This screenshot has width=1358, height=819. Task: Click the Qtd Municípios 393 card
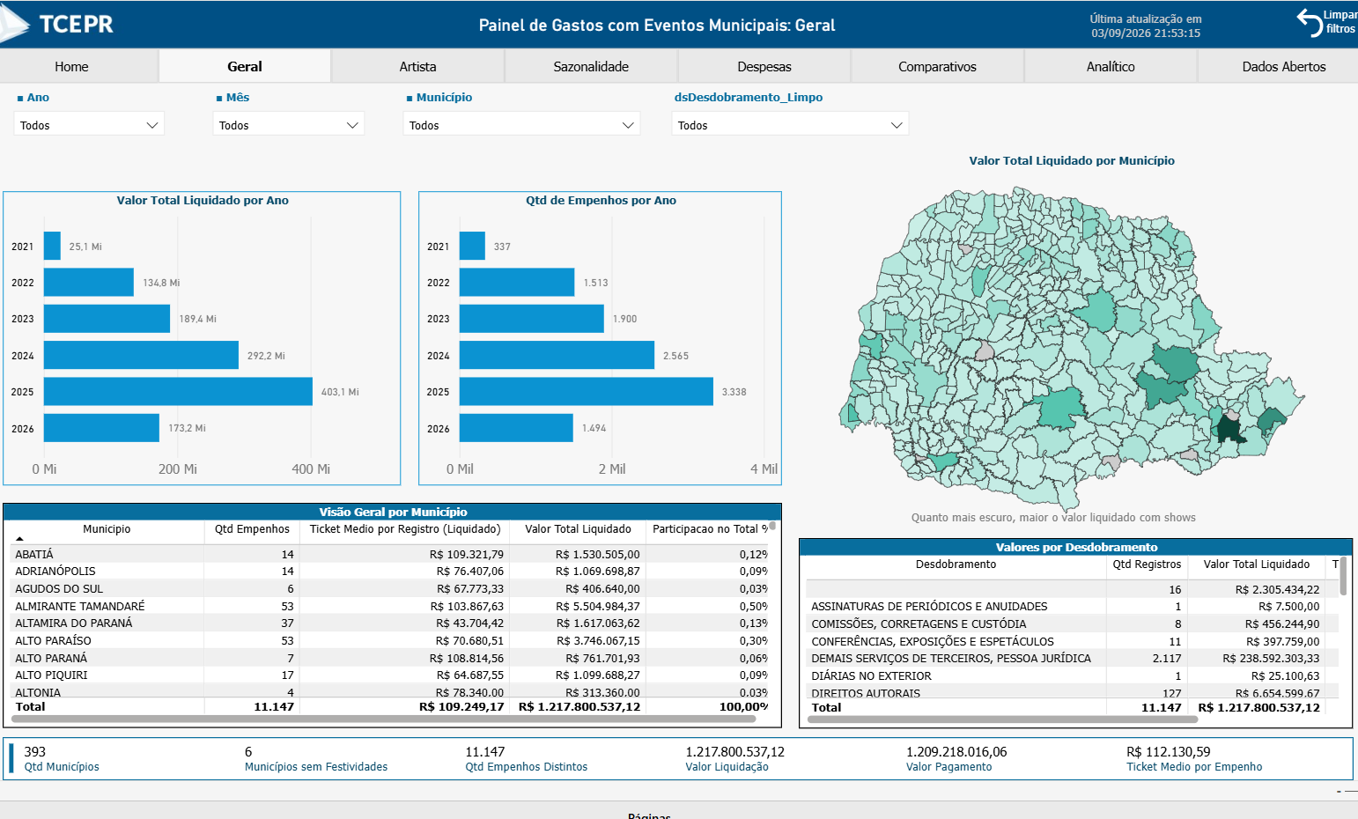(62, 758)
